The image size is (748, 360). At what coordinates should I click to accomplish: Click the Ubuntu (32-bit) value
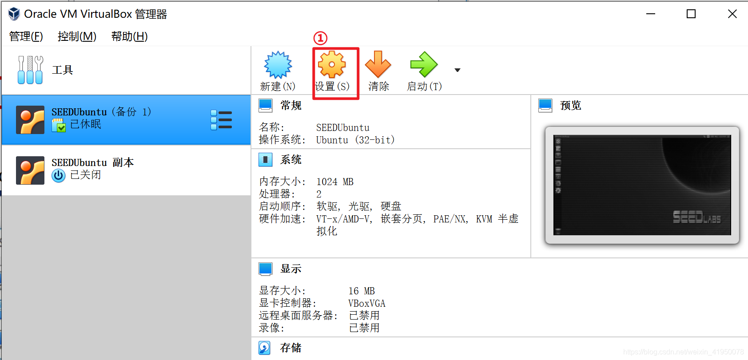pyautogui.click(x=355, y=140)
